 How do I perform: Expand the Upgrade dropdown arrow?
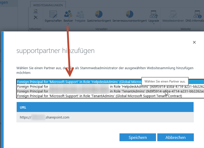(154, 24)
